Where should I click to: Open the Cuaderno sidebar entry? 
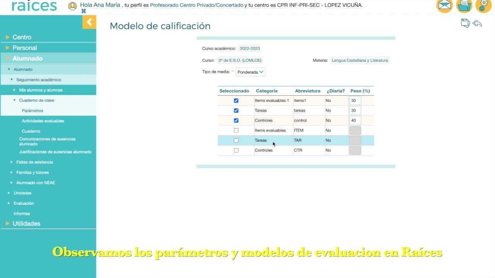pos(31,131)
